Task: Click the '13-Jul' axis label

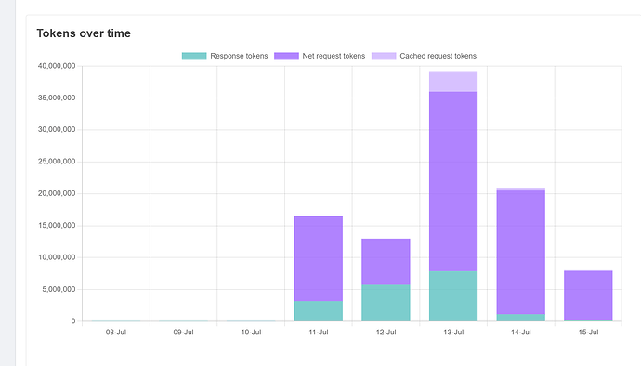Action: pyautogui.click(x=453, y=332)
